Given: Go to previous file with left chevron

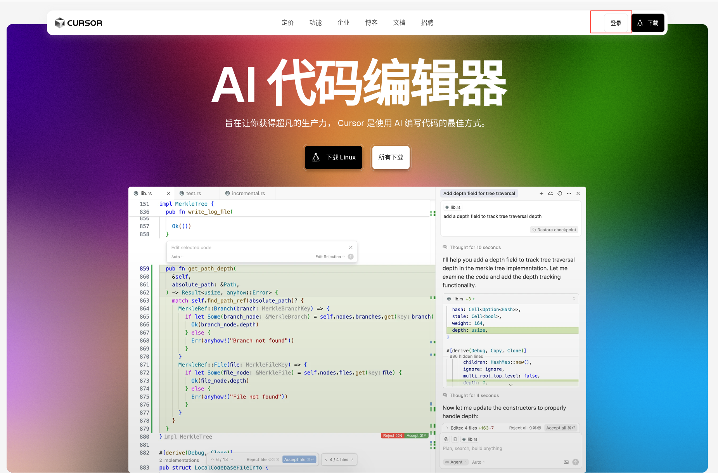Looking at the screenshot, I should tap(326, 459).
